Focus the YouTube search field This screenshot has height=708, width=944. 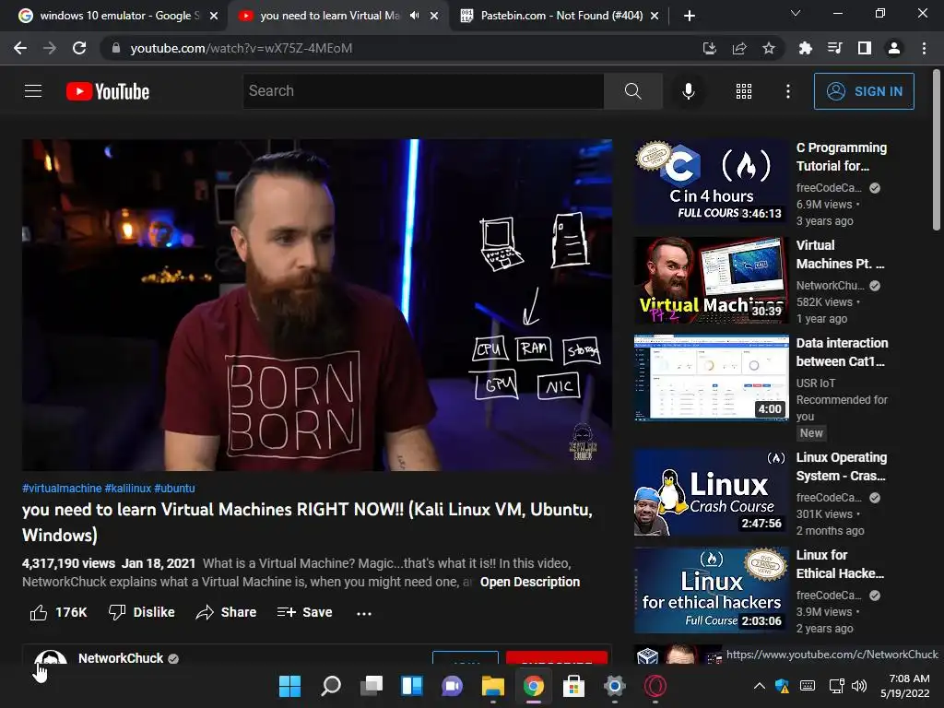pyautogui.click(x=422, y=91)
